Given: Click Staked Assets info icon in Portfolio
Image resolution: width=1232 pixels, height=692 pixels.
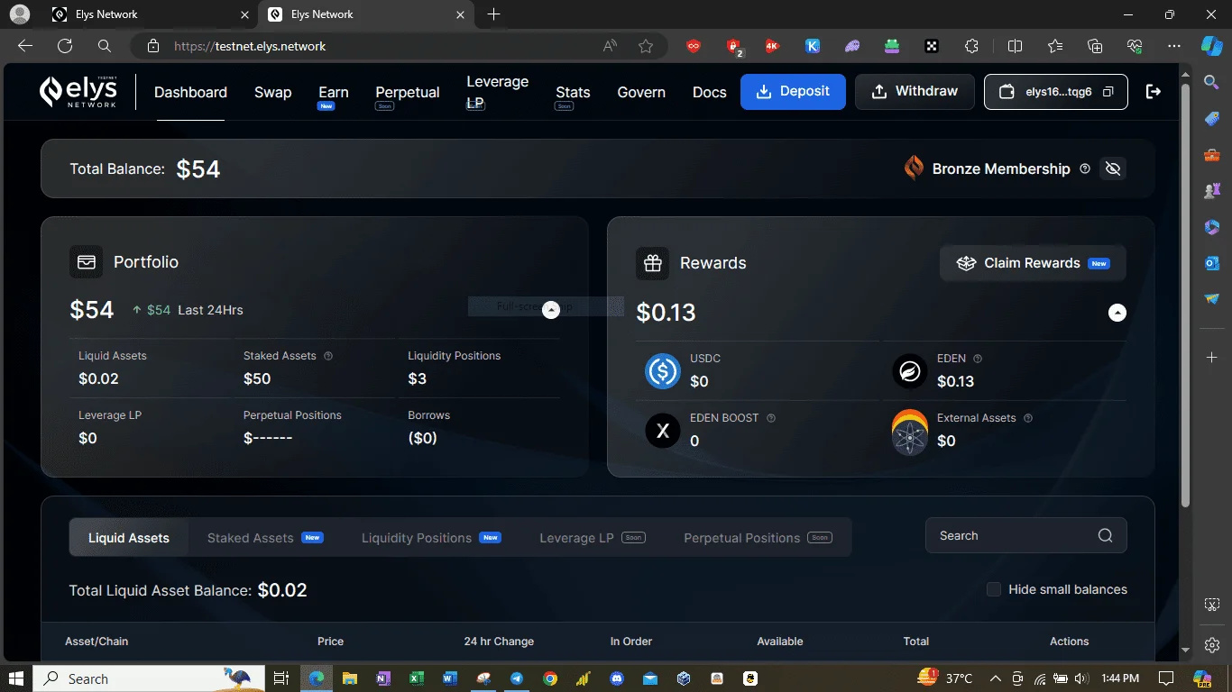Looking at the screenshot, I should click(x=328, y=356).
